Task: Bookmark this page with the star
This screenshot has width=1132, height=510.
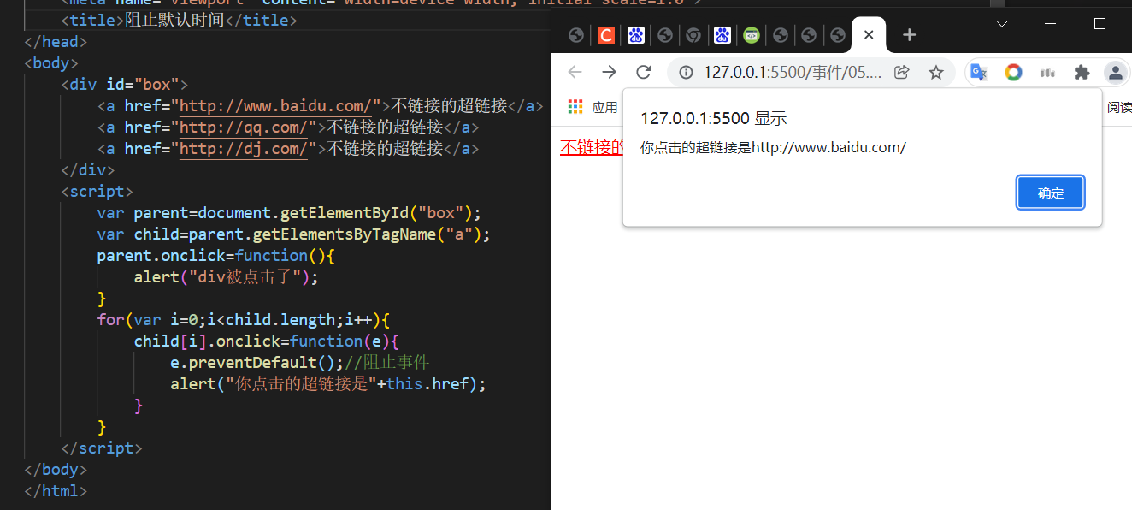Action: click(936, 73)
